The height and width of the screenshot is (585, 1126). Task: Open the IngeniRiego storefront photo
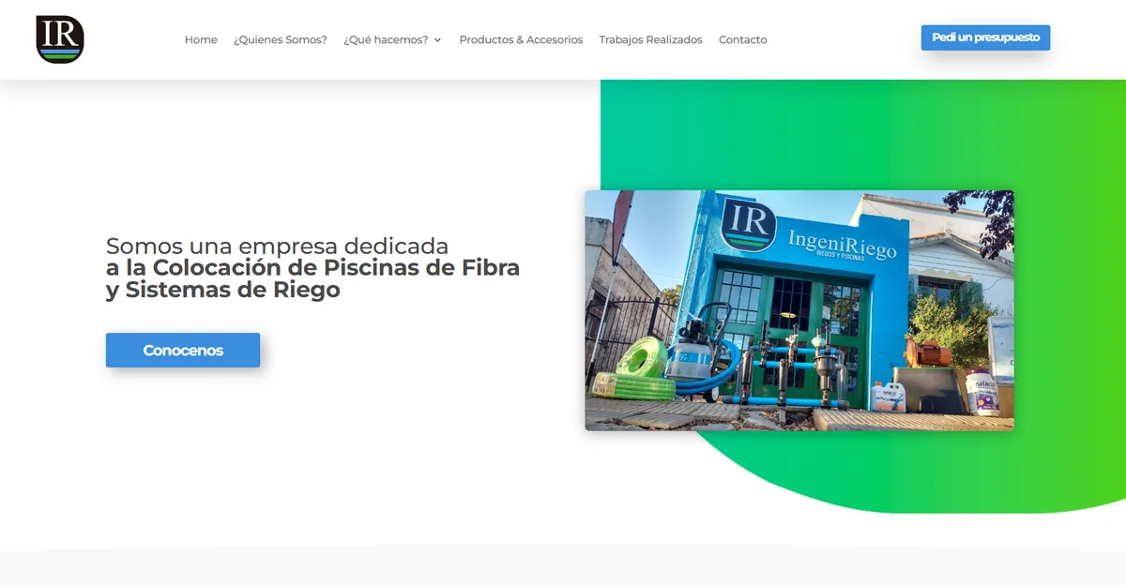pyautogui.click(x=799, y=310)
